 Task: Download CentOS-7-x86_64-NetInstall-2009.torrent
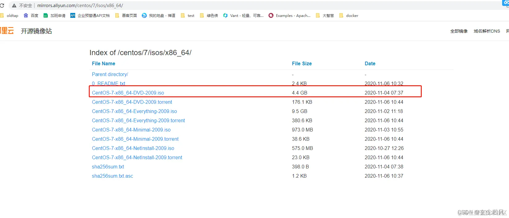point(137,157)
